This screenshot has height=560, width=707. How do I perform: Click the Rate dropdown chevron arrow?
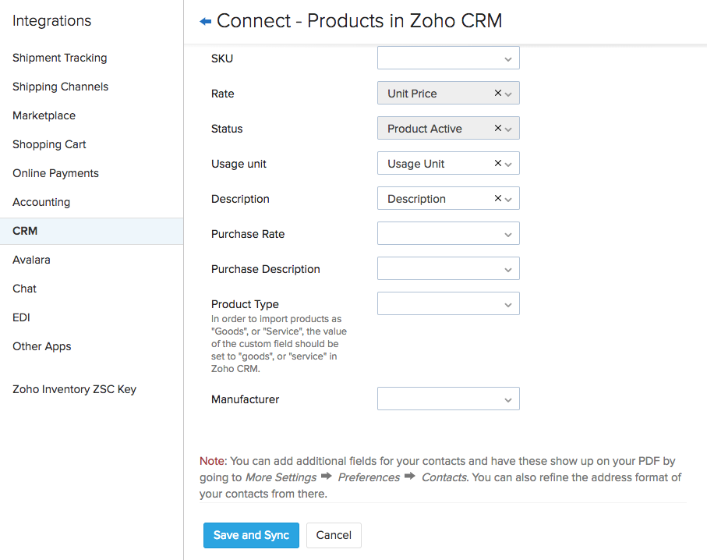point(509,94)
